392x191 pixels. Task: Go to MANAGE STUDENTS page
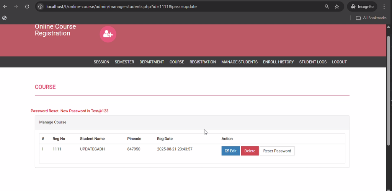tap(240, 62)
